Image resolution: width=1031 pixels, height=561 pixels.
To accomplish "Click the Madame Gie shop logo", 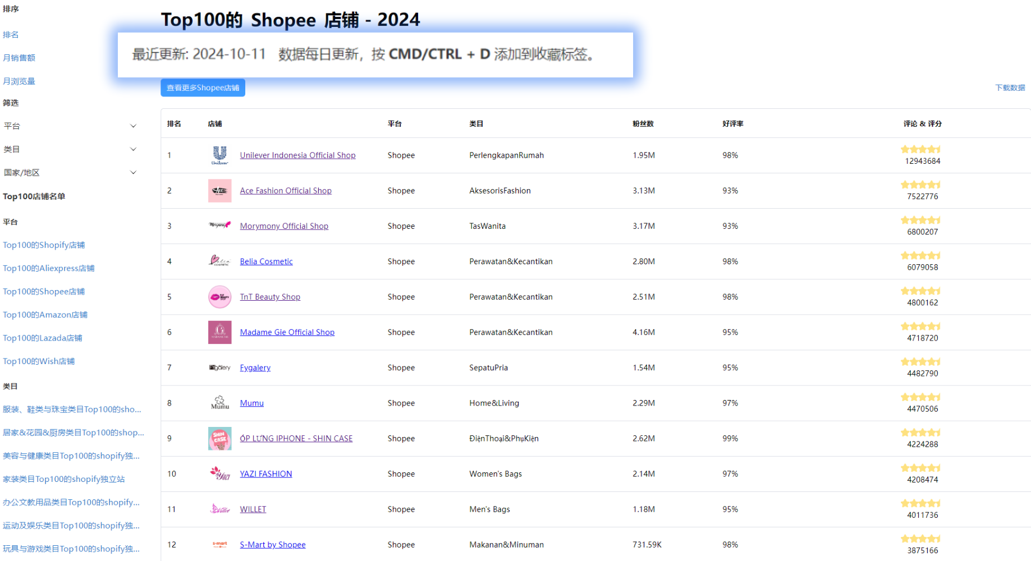I will (219, 332).
